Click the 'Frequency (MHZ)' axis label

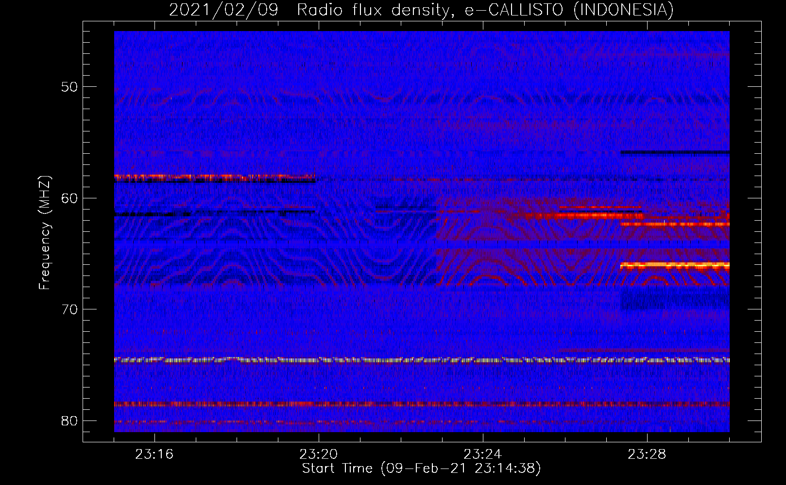(x=44, y=232)
